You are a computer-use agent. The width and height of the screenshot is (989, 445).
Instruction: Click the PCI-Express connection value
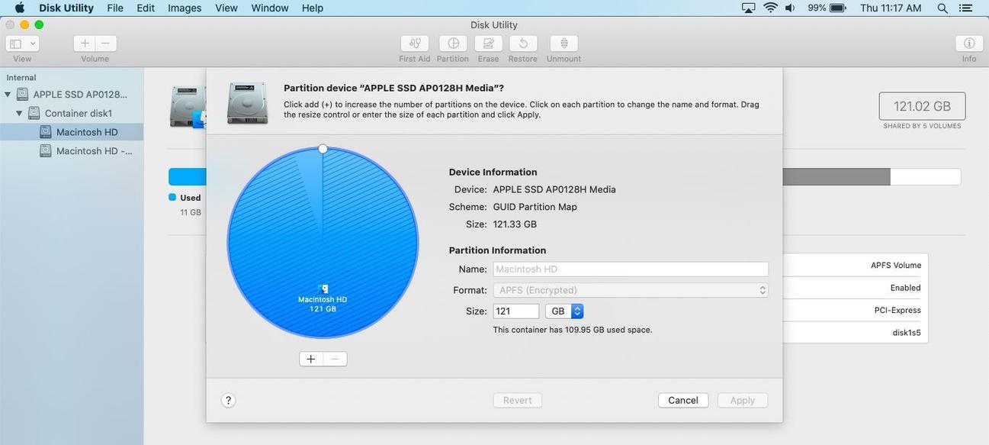[x=897, y=311]
